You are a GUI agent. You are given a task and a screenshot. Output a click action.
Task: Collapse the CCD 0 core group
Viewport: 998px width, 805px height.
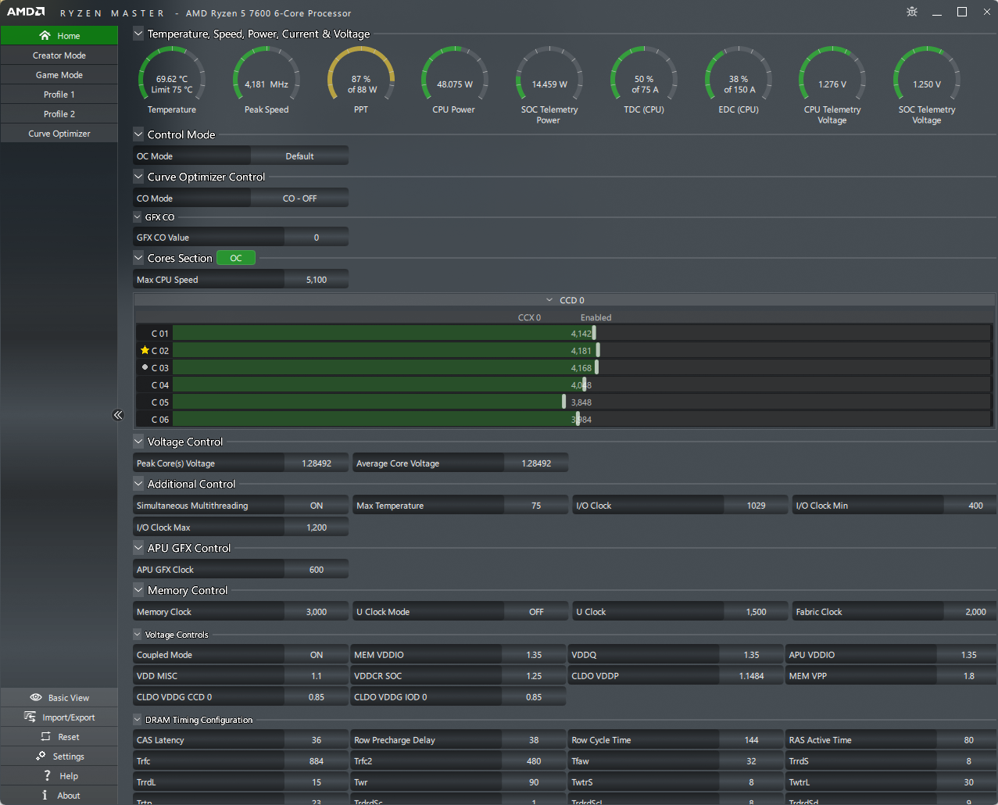click(550, 300)
